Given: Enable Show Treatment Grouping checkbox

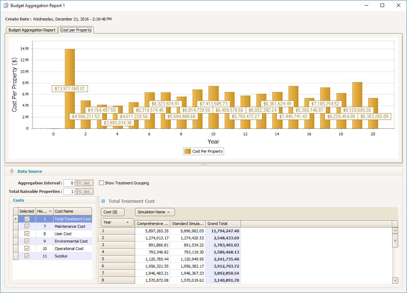Looking at the screenshot, I should [x=102, y=183].
